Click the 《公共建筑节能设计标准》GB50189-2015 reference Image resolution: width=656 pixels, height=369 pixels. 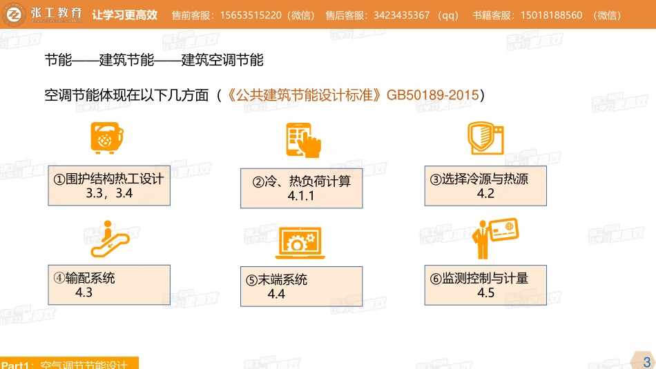351,95
